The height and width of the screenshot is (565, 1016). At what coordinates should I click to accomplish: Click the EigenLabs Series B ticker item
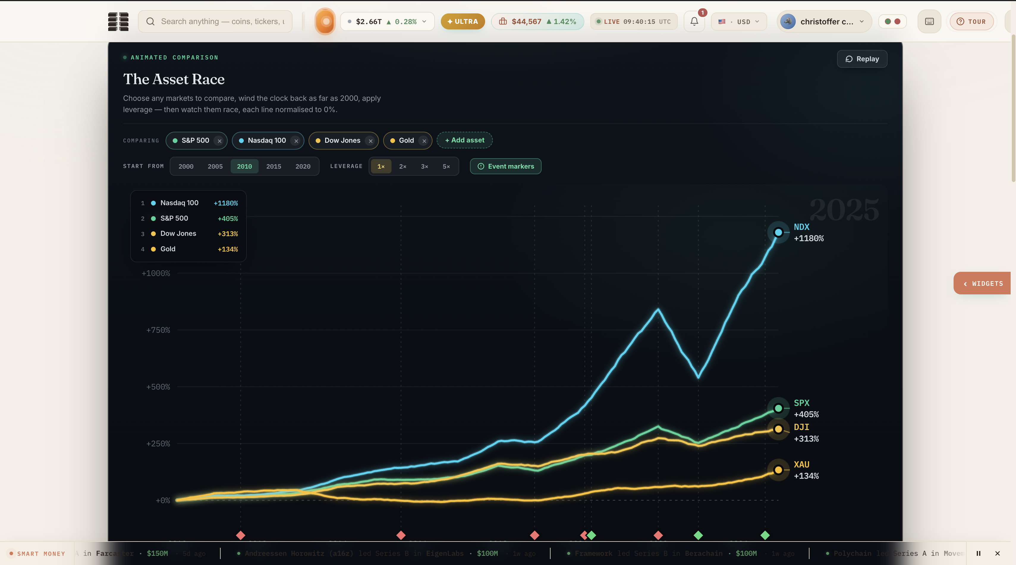(x=386, y=554)
